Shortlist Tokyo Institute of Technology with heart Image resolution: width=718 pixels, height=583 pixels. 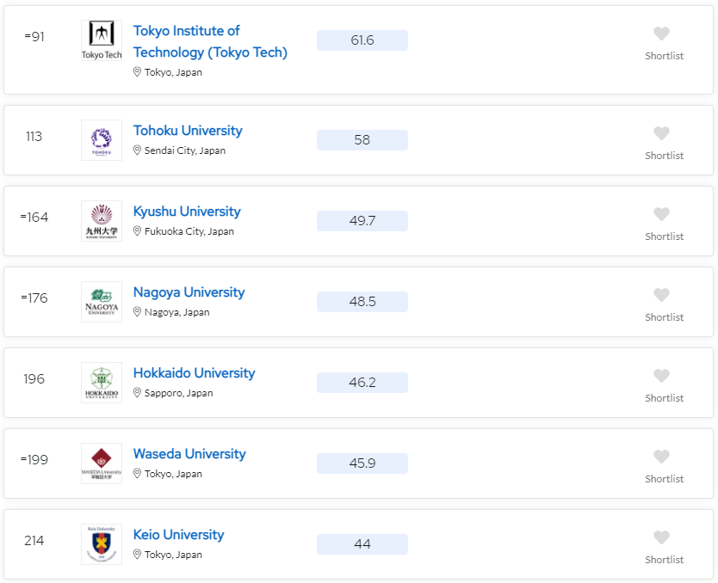click(661, 34)
